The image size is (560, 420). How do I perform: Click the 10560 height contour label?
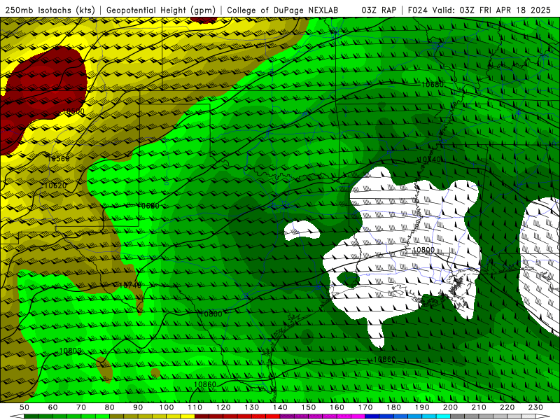click(x=59, y=159)
